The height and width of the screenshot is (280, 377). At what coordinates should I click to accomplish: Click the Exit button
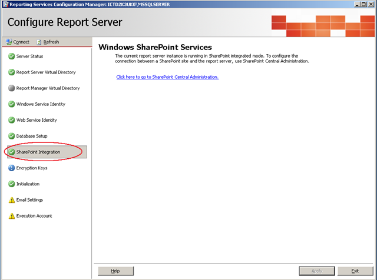[x=355, y=271]
